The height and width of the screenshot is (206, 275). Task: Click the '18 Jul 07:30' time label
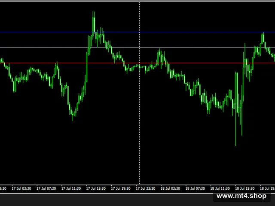click(x=195, y=188)
